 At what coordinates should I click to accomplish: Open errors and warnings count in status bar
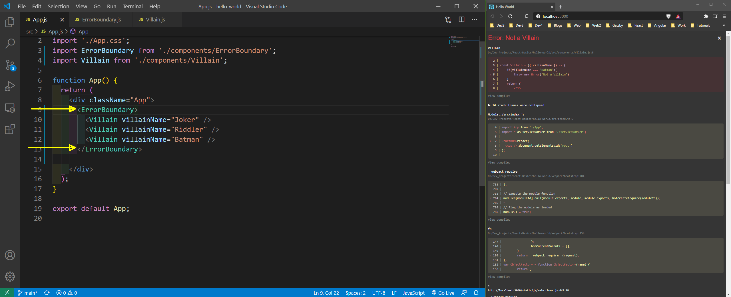[x=67, y=293]
